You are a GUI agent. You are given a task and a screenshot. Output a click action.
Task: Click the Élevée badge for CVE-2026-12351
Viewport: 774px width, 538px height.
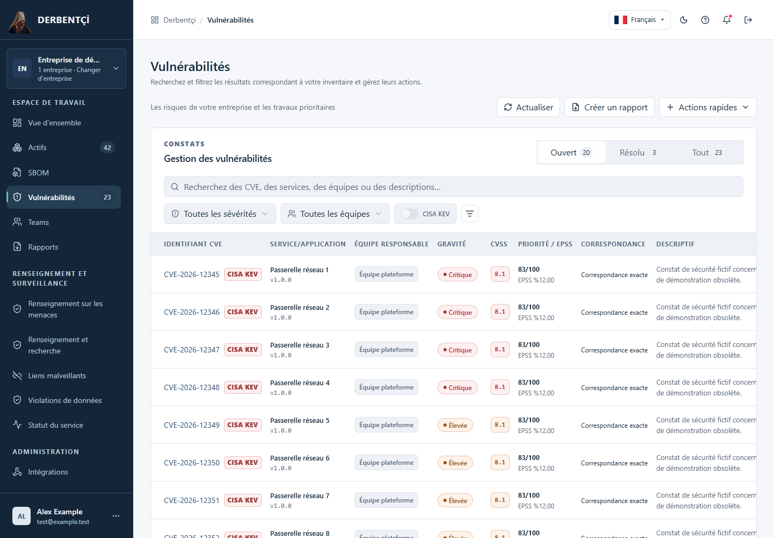[455, 500]
